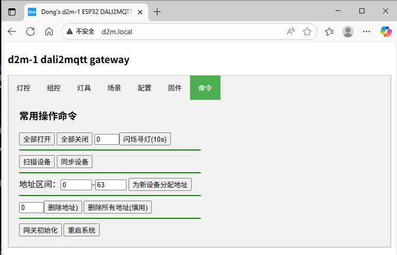The image size is (397, 255).
Task: Click the browser back arrow icon
Action: [x=12, y=32]
